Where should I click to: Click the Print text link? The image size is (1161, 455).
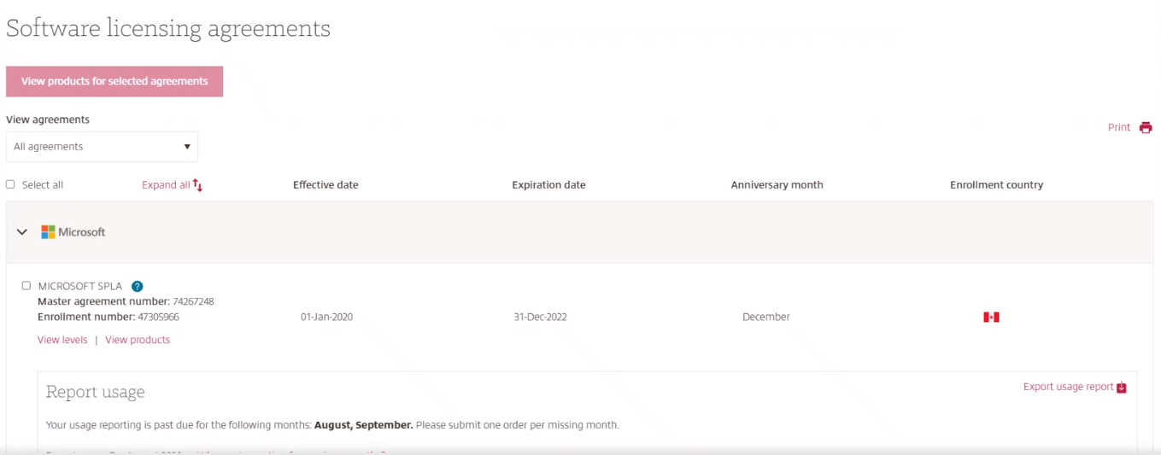click(x=1118, y=127)
